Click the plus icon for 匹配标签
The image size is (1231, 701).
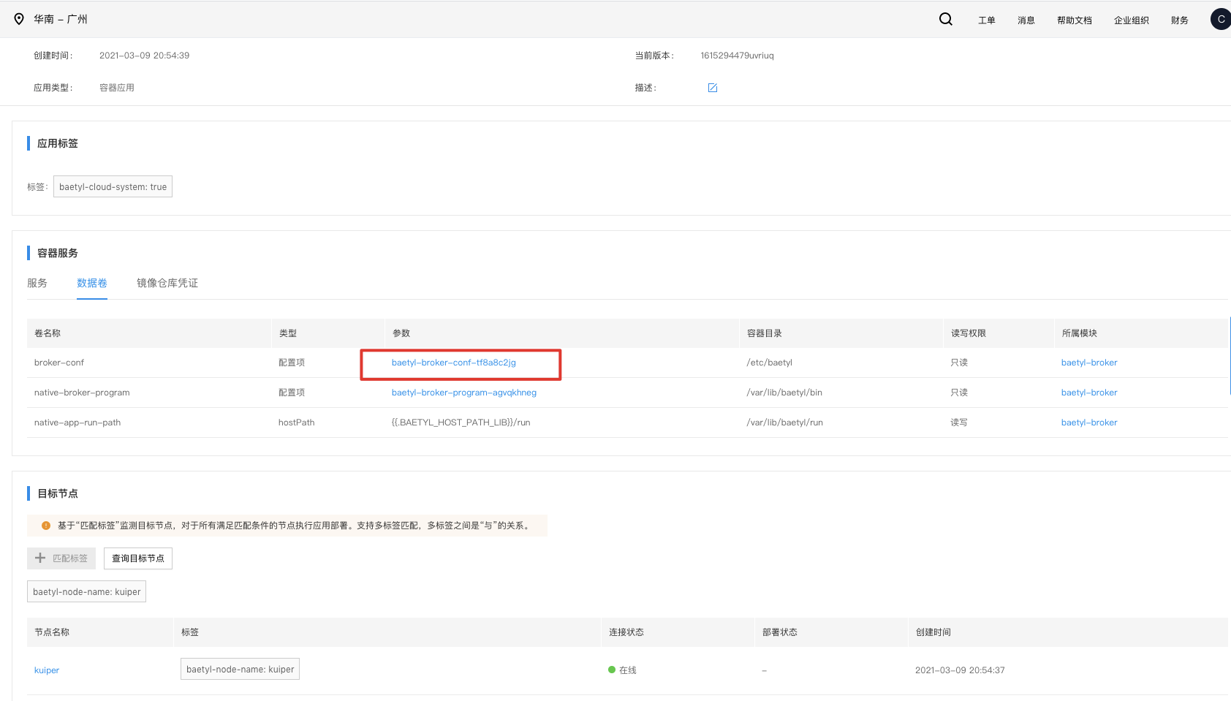(40, 558)
